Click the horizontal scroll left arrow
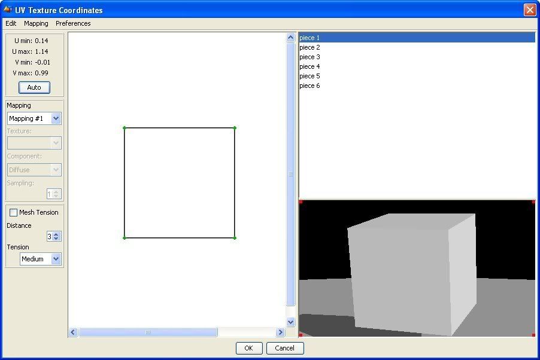 point(72,332)
